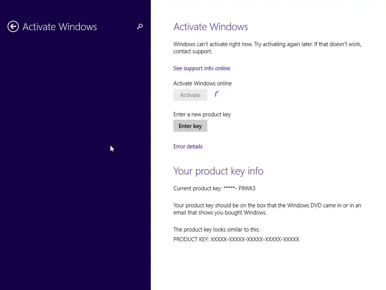Click the 'Activate Windows' title in the left panel
Screen dimensions: 386x290
pyautogui.click(x=60, y=27)
